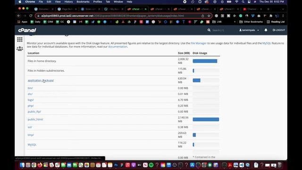Open Chrome from the Dock
This screenshot has width=302, height=170.
pyautogui.click(x=34, y=165)
